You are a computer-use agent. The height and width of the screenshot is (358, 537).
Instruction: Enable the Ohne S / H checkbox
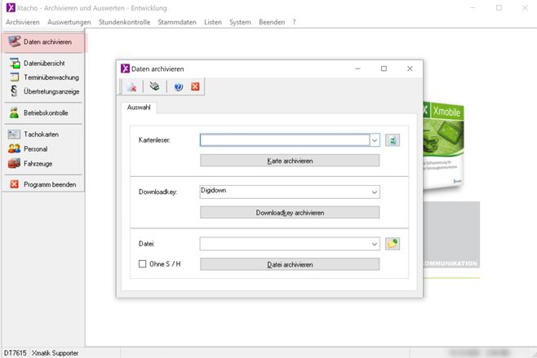[x=143, y=264]
